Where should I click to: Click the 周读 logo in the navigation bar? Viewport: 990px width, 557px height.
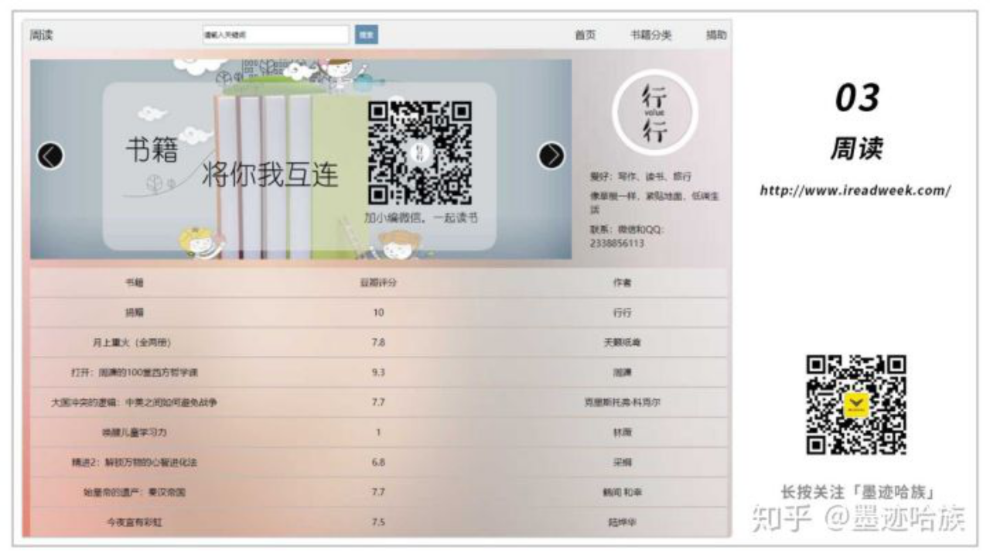coord(41,35)
